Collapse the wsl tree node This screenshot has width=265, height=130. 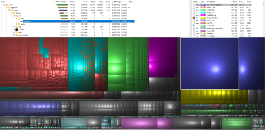click(x=14, y=16)
